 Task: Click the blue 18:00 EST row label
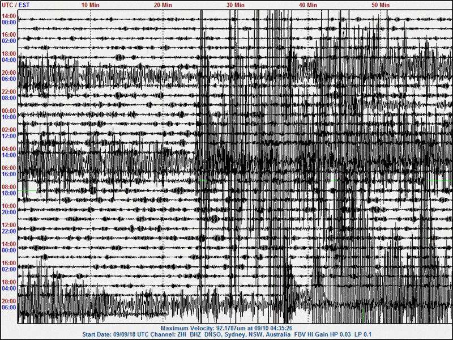click(8, 193)
